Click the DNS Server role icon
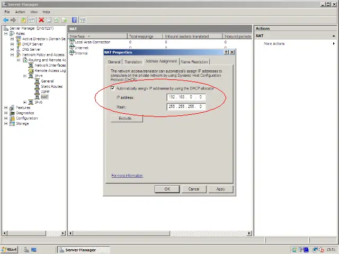 coord(19,49)
